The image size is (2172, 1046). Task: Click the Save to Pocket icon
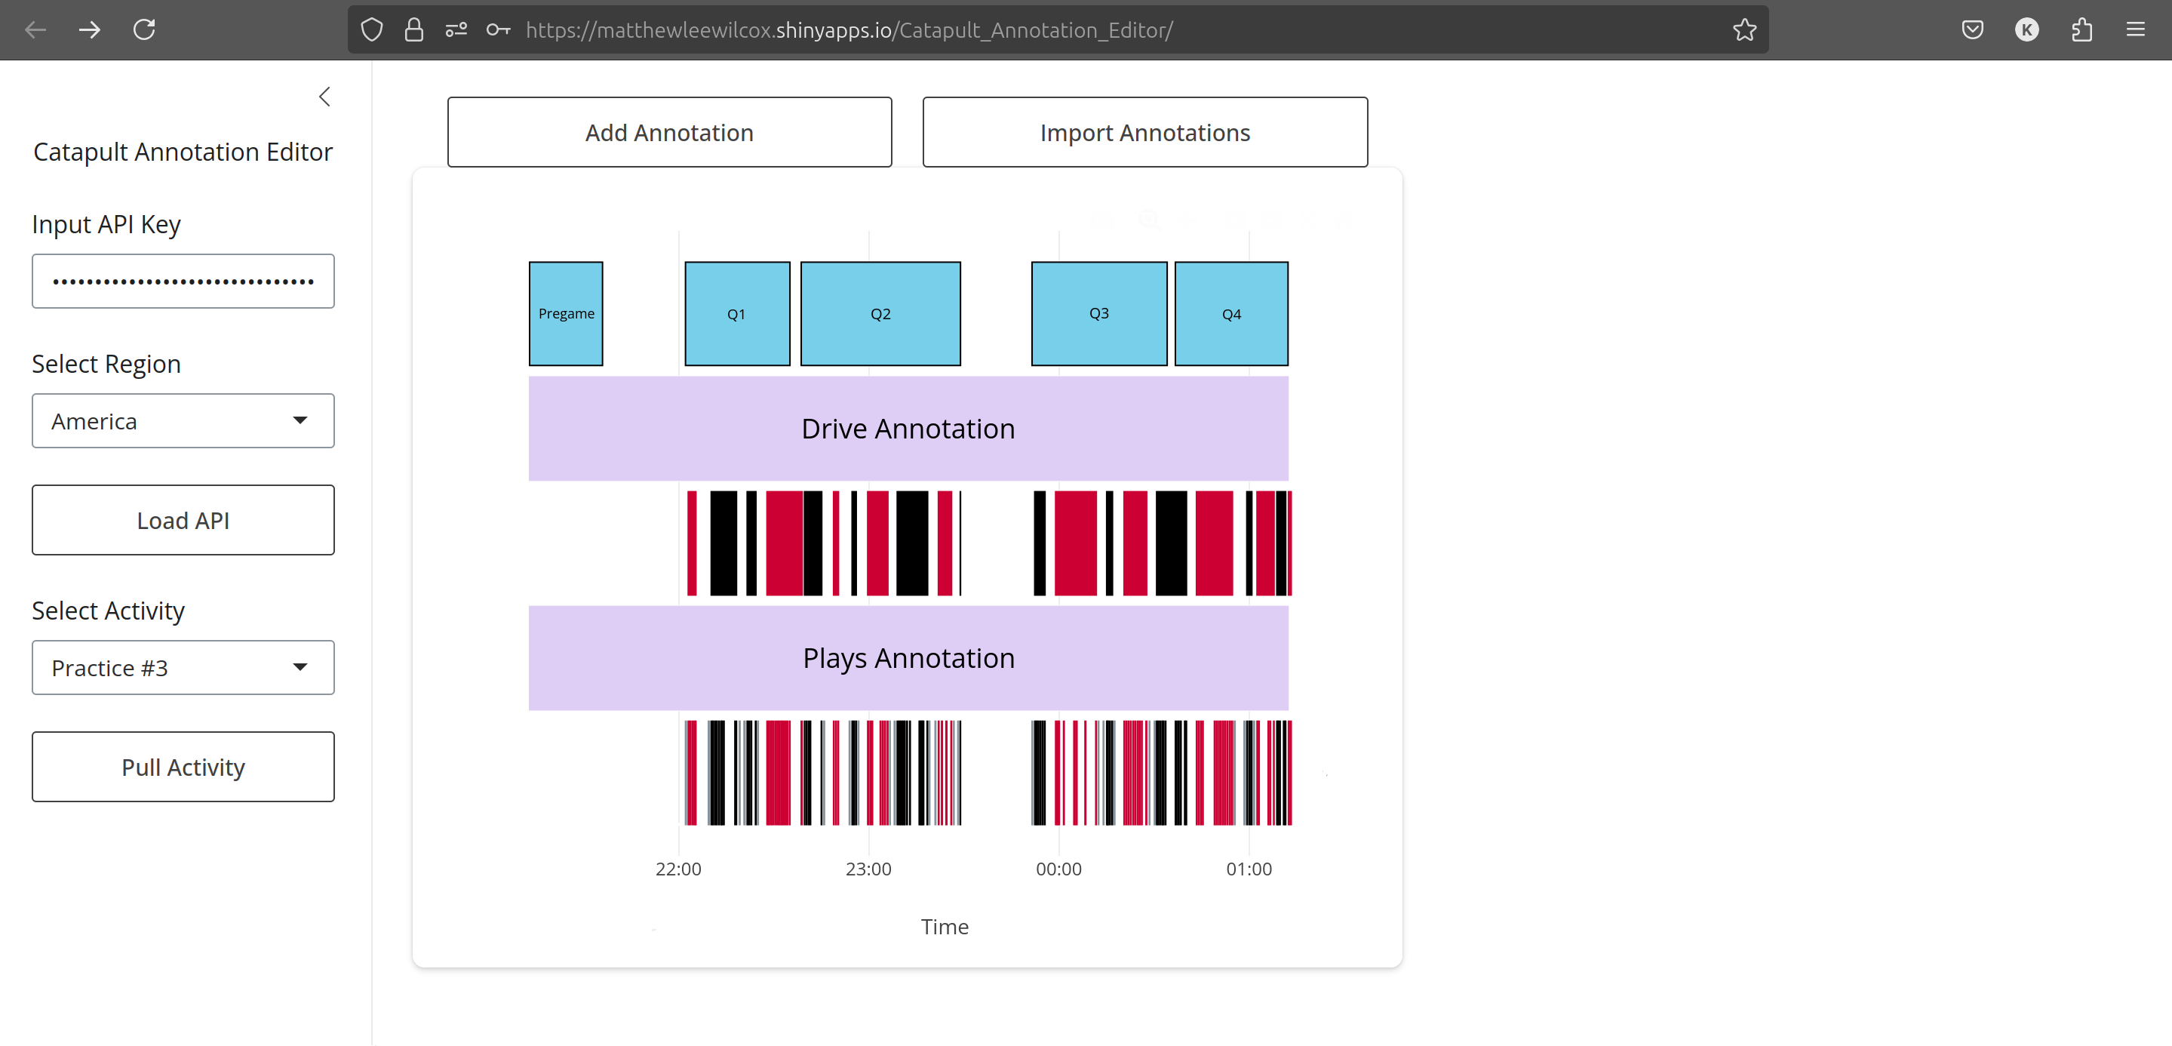[1972, 29]
